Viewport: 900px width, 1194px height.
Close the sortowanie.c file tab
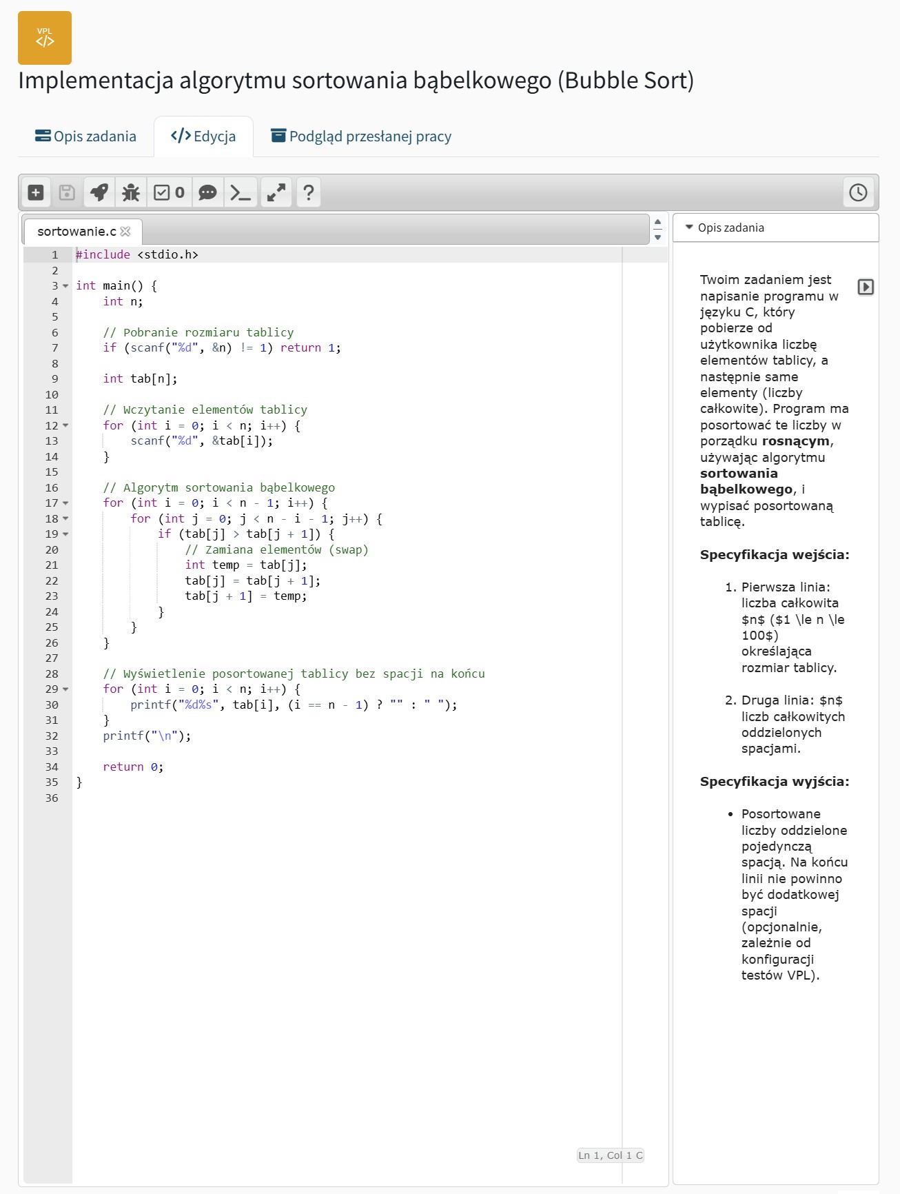pyautogui.click(x=125, y=232)
